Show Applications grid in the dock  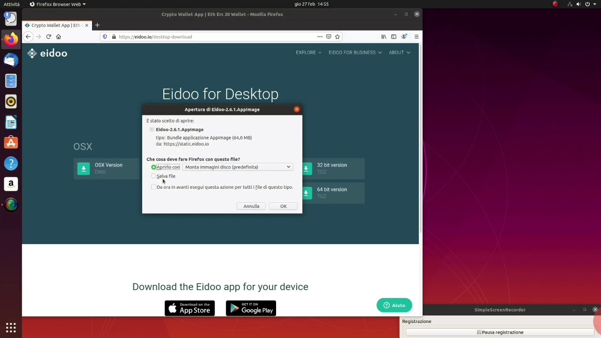(x=11, y=327)
